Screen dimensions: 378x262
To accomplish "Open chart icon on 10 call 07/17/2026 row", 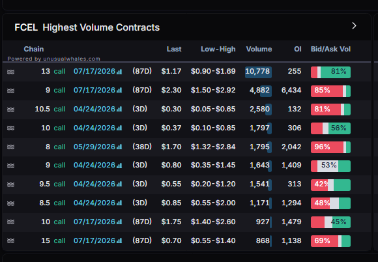I will [119, 222].
